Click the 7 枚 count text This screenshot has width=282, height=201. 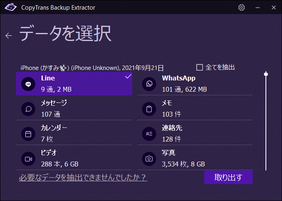pyautogui.click(x=47, y=139)
